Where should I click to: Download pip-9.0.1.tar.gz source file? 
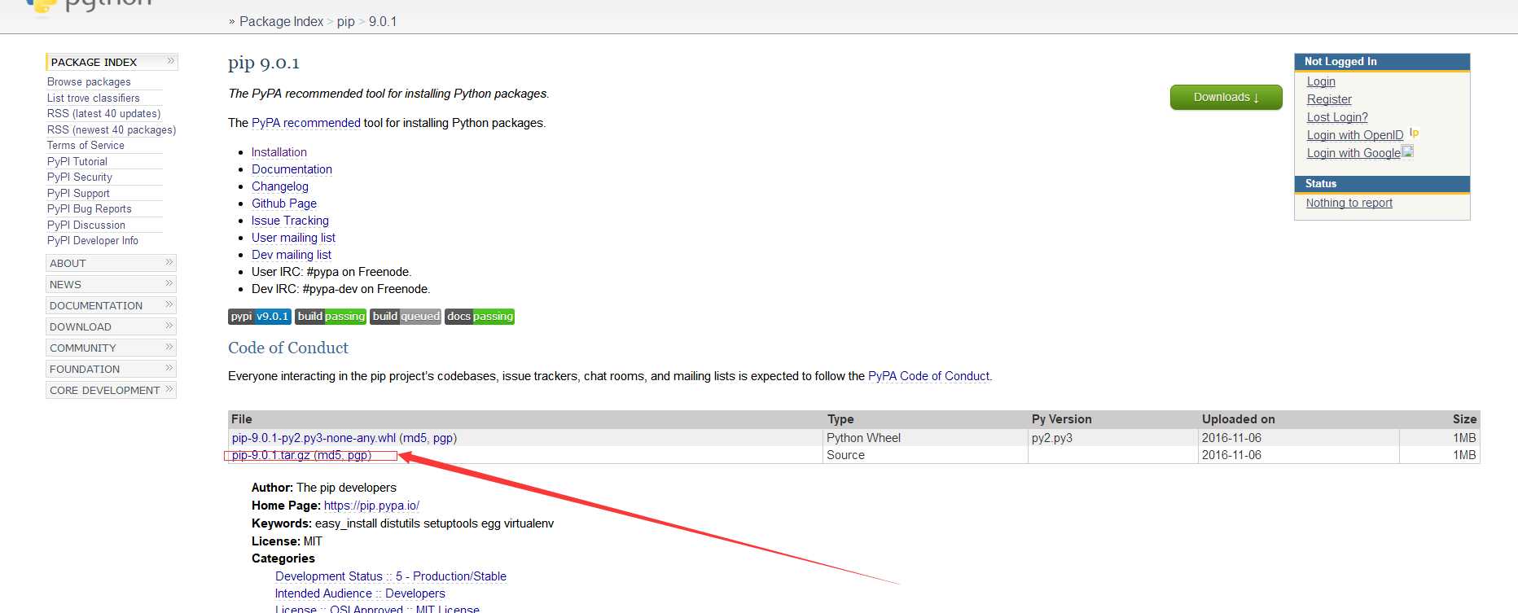(271, 455)
